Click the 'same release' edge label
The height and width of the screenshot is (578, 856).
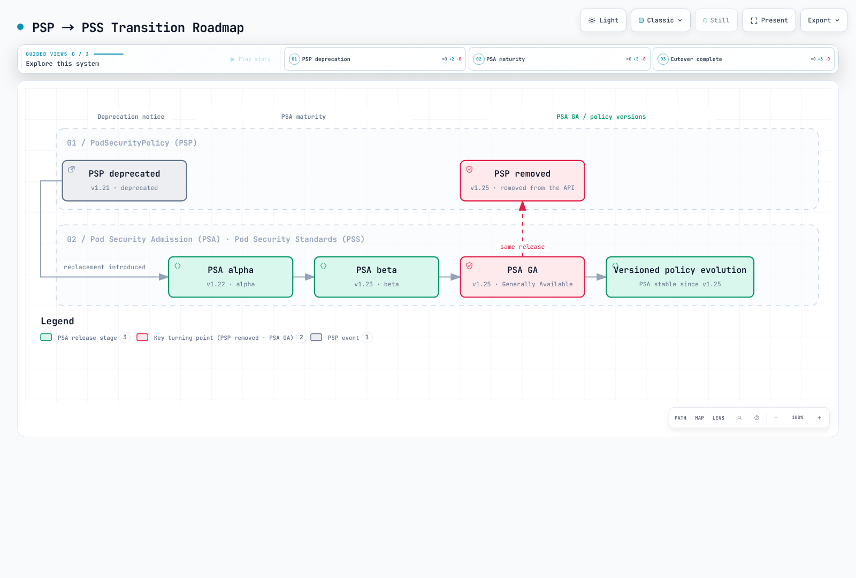pyautogui.click(x=523, y=247)
